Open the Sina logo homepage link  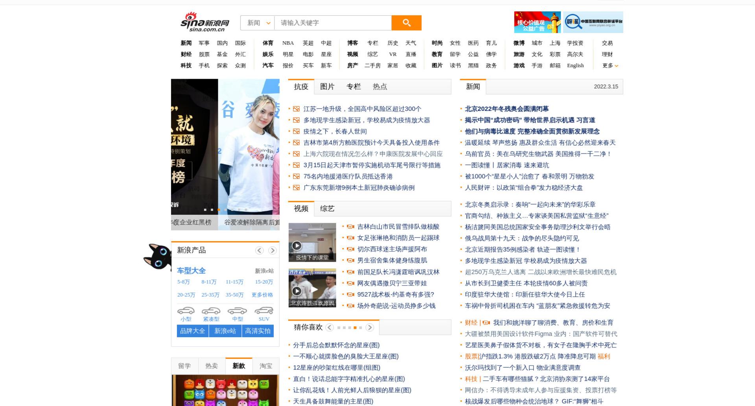(205, 22)
